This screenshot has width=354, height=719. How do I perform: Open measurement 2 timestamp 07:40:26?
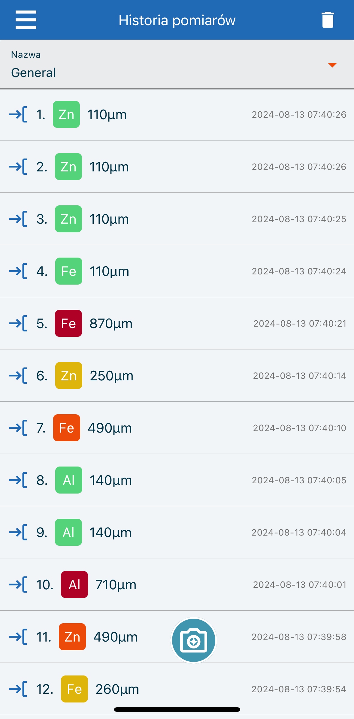(x=299, y=167)
